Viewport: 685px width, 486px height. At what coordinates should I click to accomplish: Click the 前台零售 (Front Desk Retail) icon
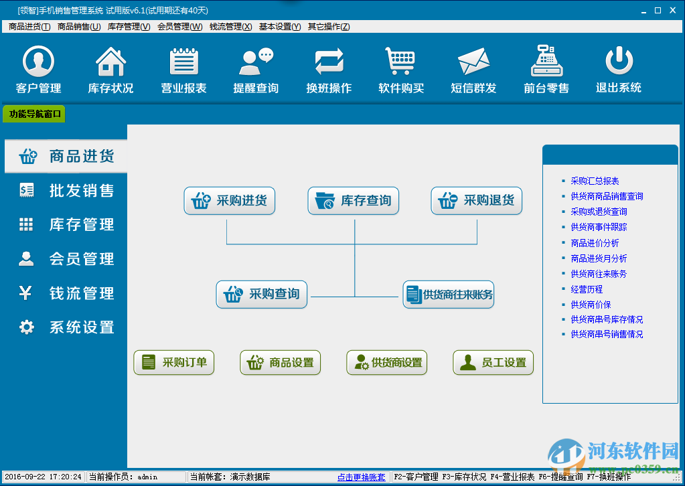tap(546, 68)
